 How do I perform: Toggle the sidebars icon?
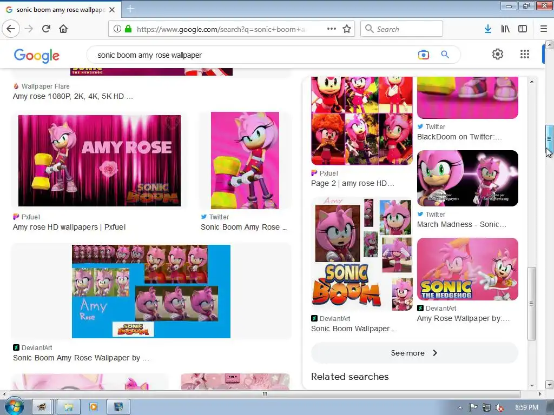click(x=523, y=29)
